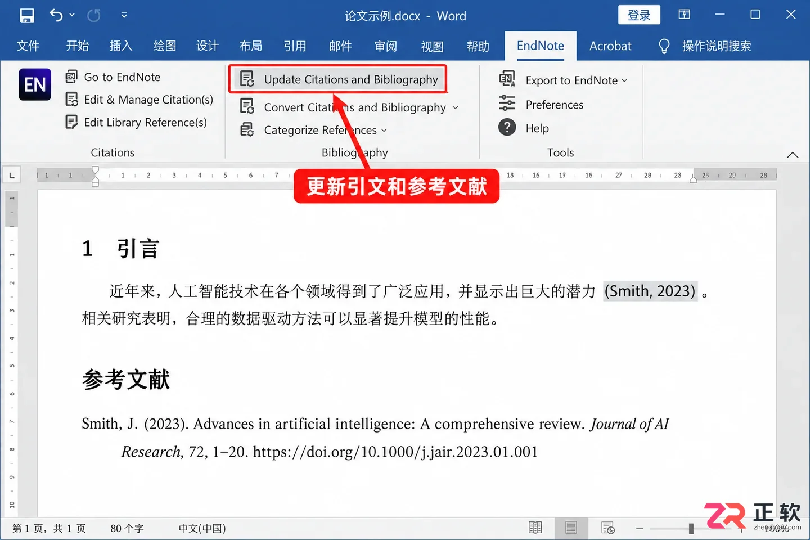Open the undo history dropdown arrow
810x540 pixels.
pyautogui.click(x=72, y=15)
